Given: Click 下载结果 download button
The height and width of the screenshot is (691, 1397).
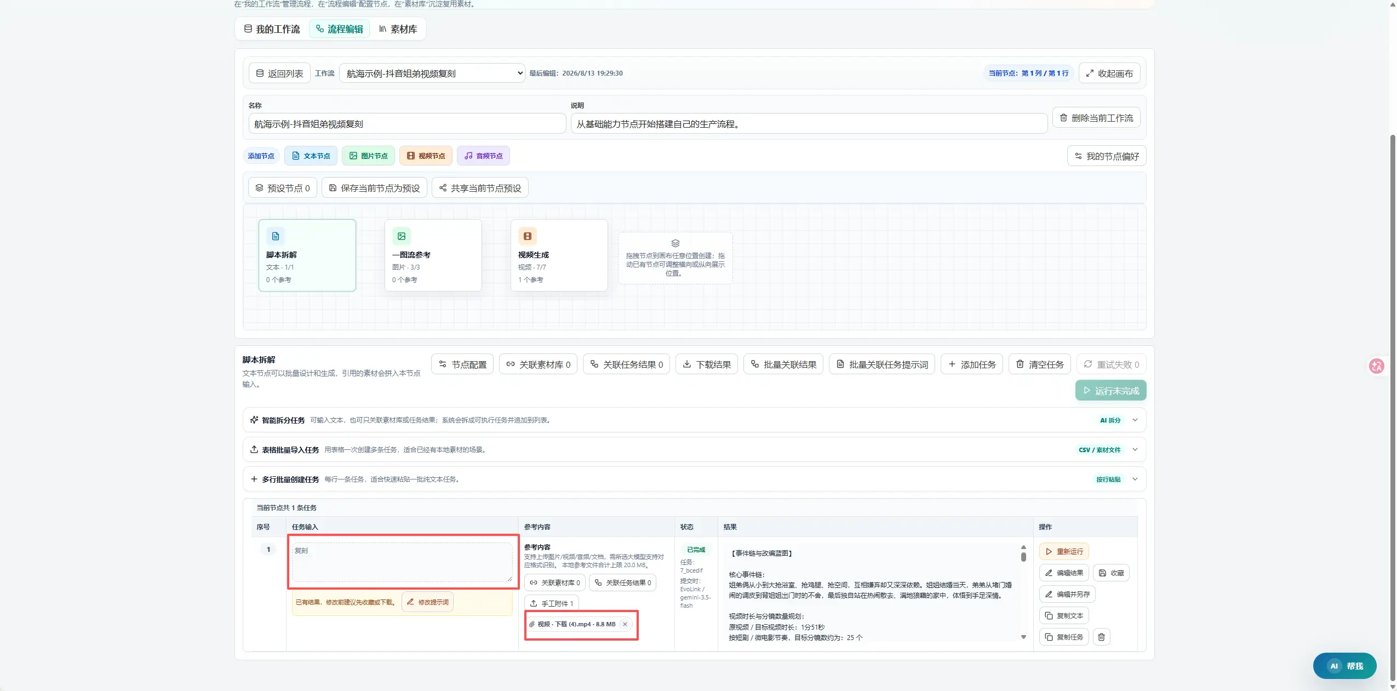Looking at the screenshot, I should 707,364.
